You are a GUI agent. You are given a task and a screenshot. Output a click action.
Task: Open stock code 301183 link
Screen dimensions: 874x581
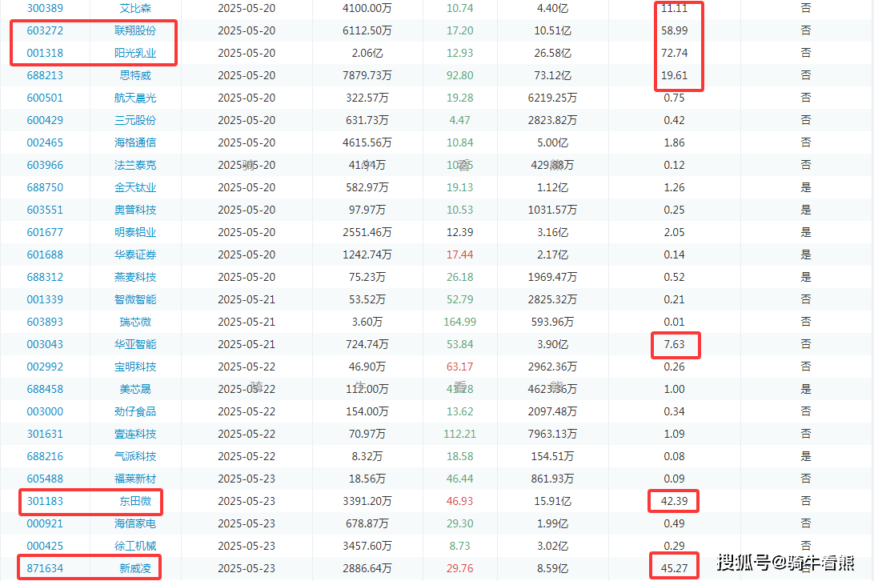pos(45,501)
